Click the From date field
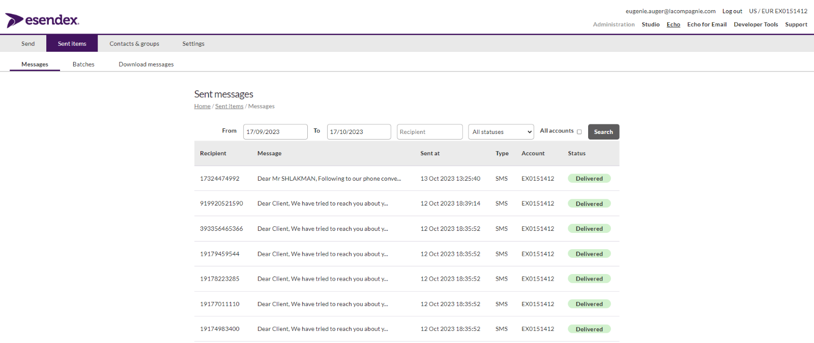 click(275, 132)
